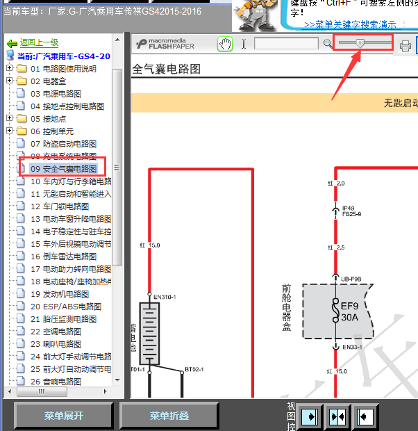418x431 pixels.
Task: Expand the 02 电器盒 folder
Action: point(9,81)
